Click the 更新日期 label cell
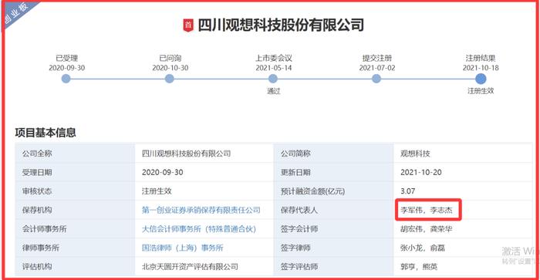Image resolution: width=540 pixels, height=280 pixels. coord(333,172)
